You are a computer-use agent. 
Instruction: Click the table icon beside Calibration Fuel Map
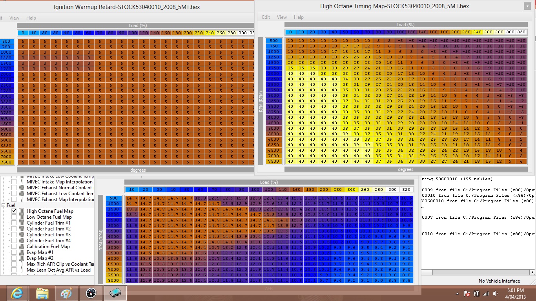21,247
